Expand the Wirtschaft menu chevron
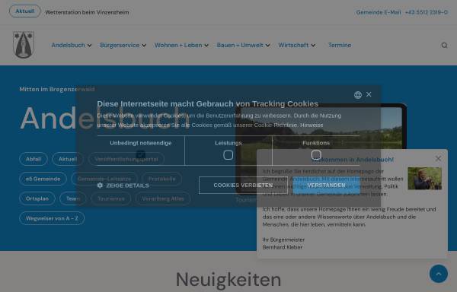 pyautogui.click(x=313, y=46)
